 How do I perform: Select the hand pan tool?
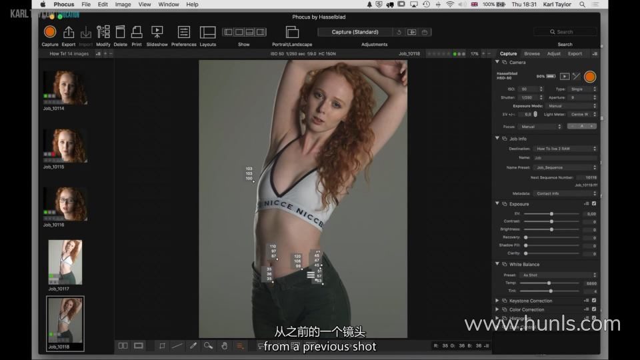(x=224, y=346)
